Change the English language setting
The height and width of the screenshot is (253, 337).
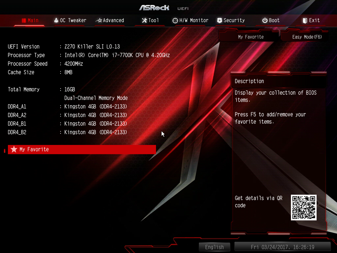(x=215, y=247)
